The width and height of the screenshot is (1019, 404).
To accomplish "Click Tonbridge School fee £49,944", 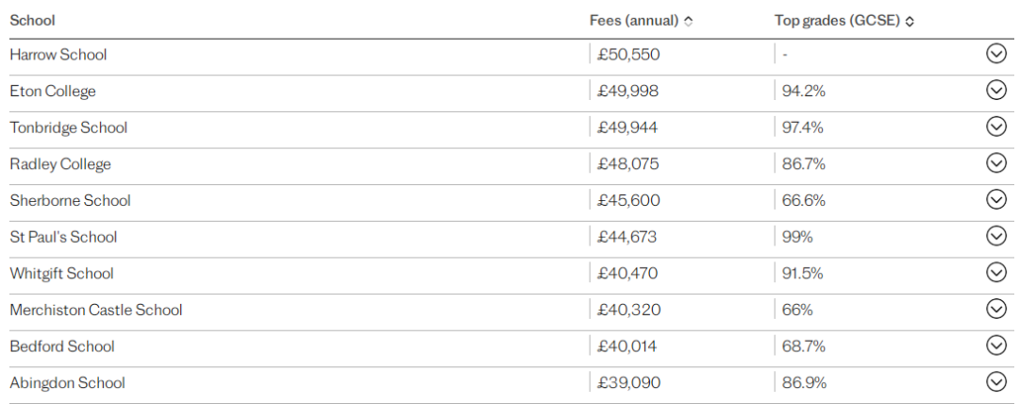I will click(x=627, y=127).
